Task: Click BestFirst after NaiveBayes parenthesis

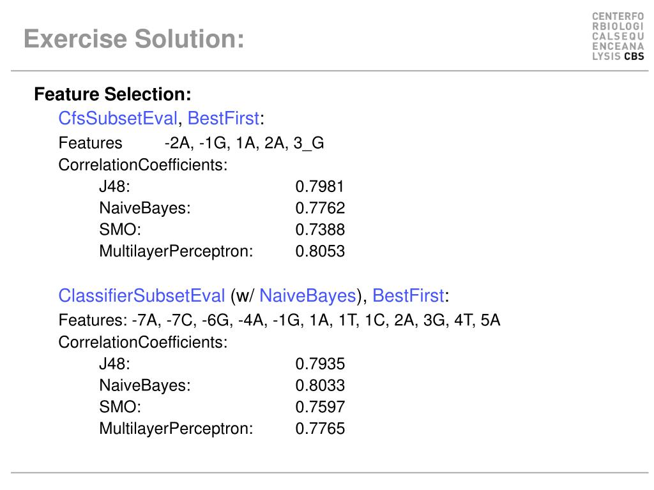Action: coord(408,296)
